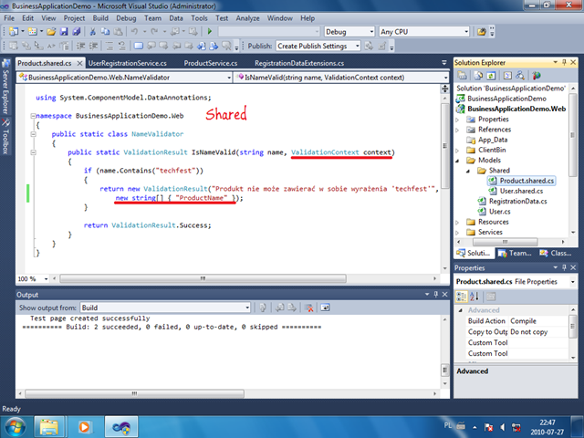Open the Create Publish Settings dropdown
The height and width of the screenshot is (438, 584).
pyautogui.click(x=357, y=46)
